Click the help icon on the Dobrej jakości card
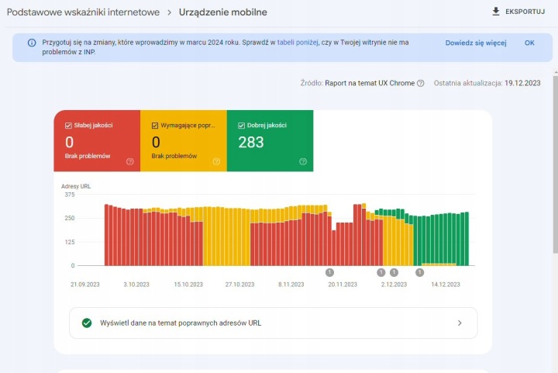The image size is (558, 373). click(303, 161)
